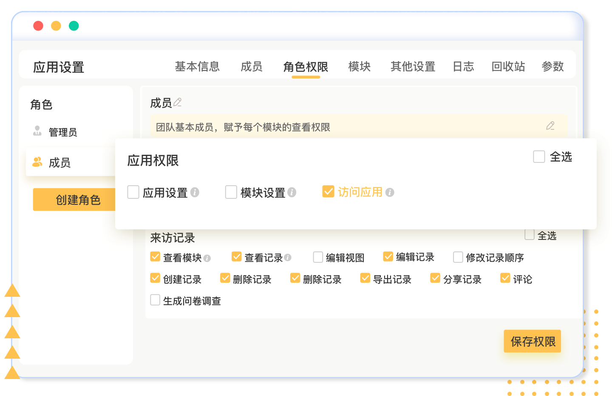Click the 保存权限 button

coord(532,341)
